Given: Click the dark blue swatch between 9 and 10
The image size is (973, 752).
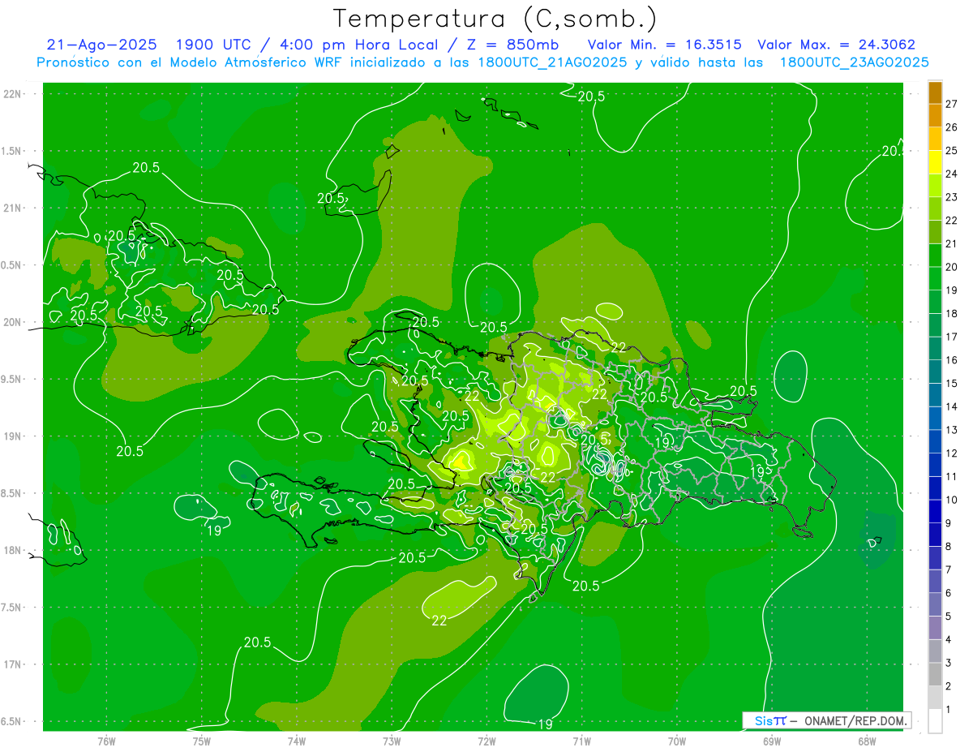Looking at the screenshot, I should click(x=935, y=511).
